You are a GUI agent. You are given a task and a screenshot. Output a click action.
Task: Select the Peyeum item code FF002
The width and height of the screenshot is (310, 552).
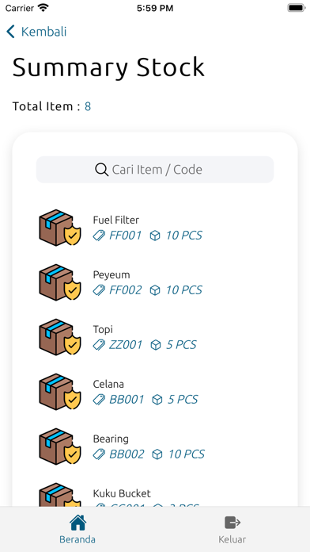pyautogui.click(x=125, y=290)
